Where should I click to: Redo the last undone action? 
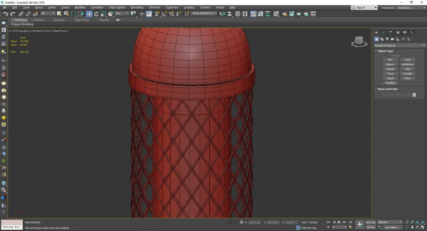click(12, 14)
